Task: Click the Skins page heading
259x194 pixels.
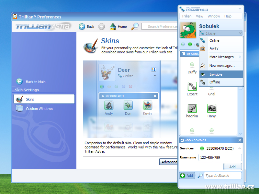Action: [110, 41]
